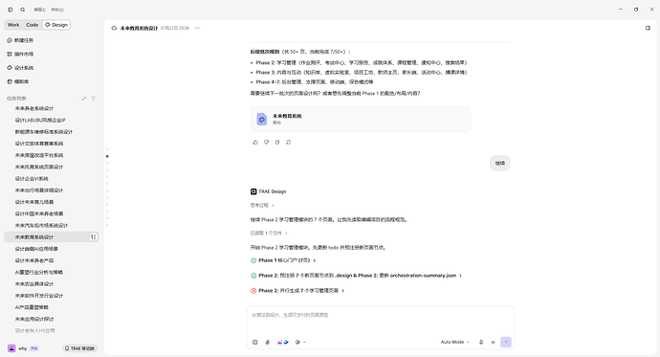The image size is (660, 357).
Task: Regenerate response with the refresh icon
Action: tap(288, 143)
